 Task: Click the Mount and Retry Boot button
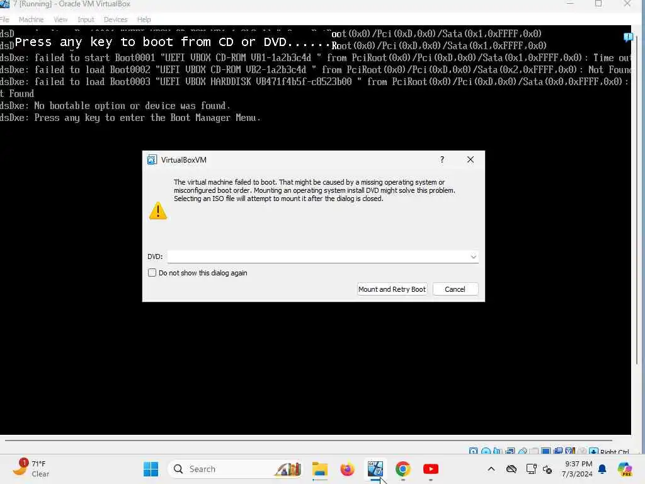pyautogui.click(x=392, y=289)
